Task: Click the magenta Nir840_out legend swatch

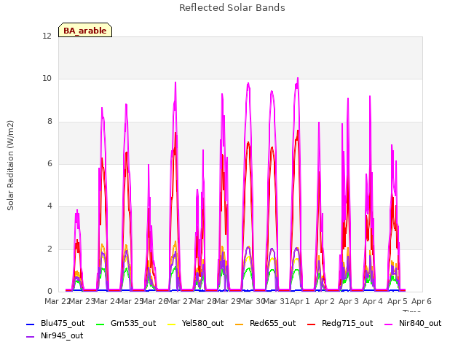Action: click(389, 324)
